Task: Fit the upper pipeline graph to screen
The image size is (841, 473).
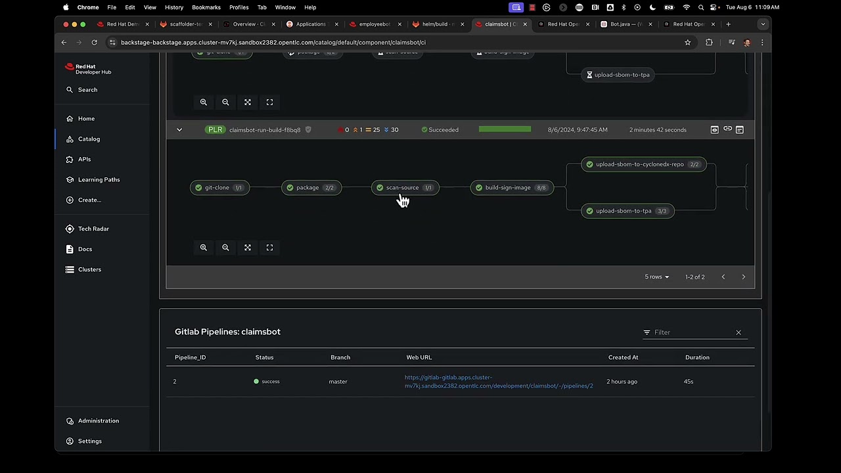Action: pos(248,102)
